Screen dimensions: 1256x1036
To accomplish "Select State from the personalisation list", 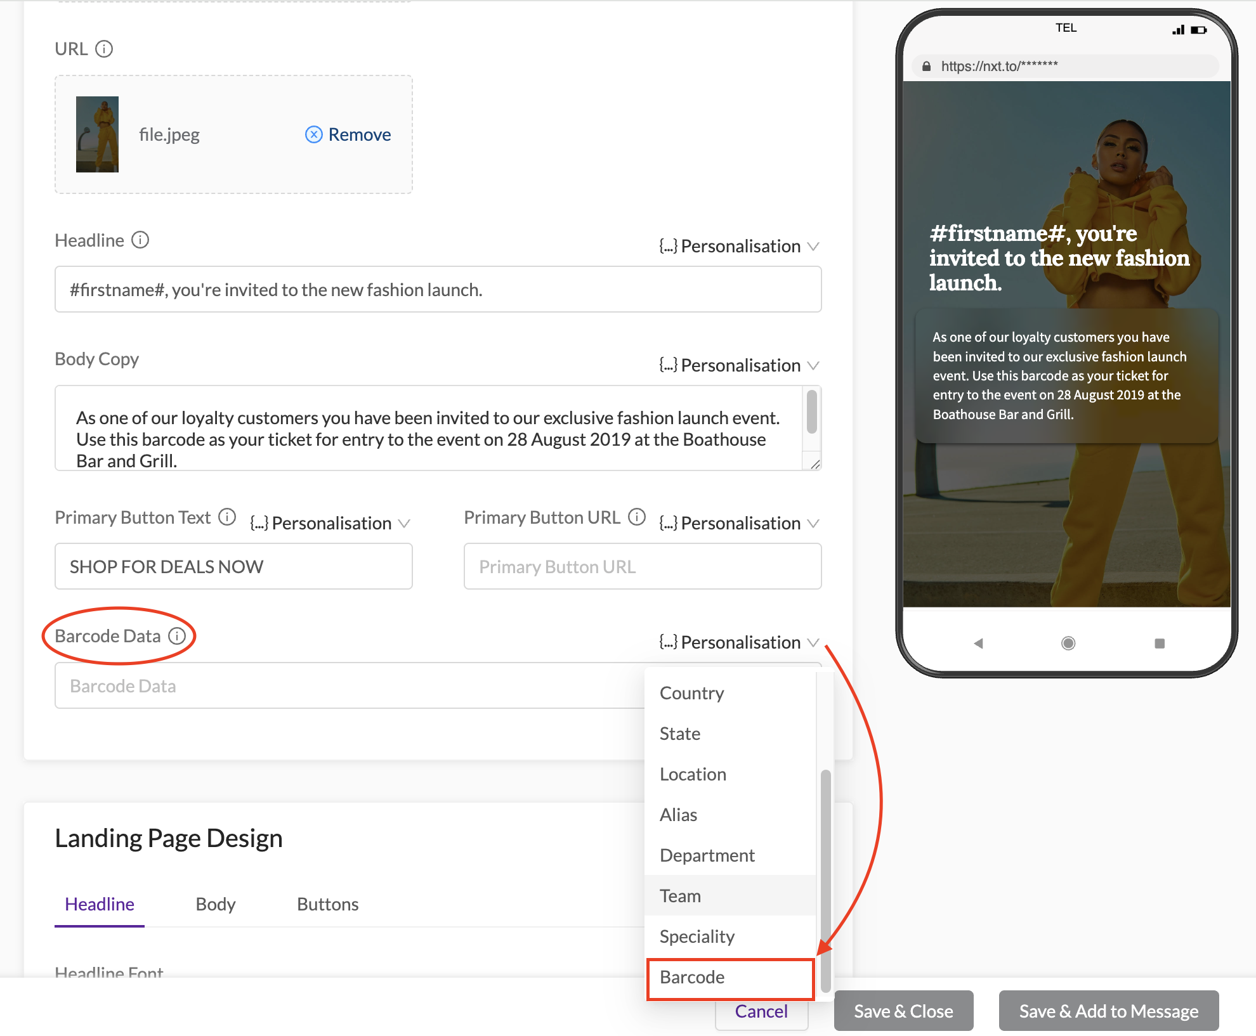I will (x=730, y=734).
